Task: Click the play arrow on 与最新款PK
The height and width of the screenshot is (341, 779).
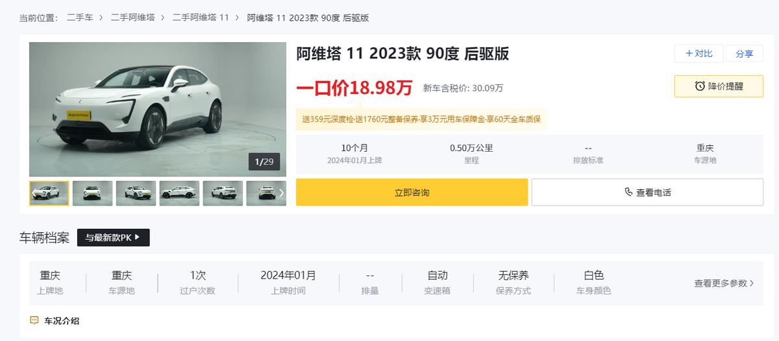Action: 137,237
